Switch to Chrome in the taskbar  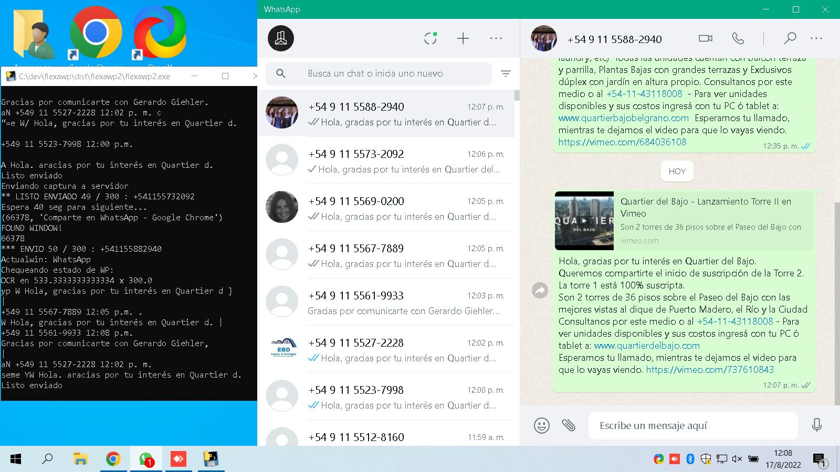113,459
